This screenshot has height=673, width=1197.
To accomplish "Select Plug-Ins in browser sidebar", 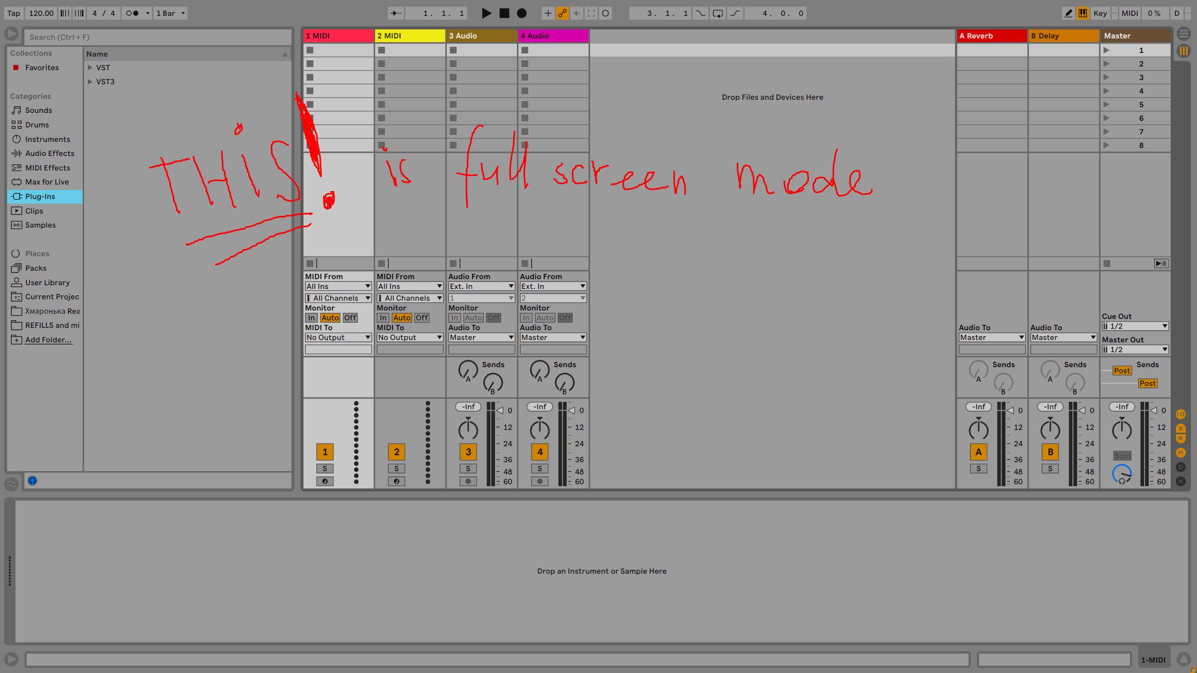I will pos(40,196).
